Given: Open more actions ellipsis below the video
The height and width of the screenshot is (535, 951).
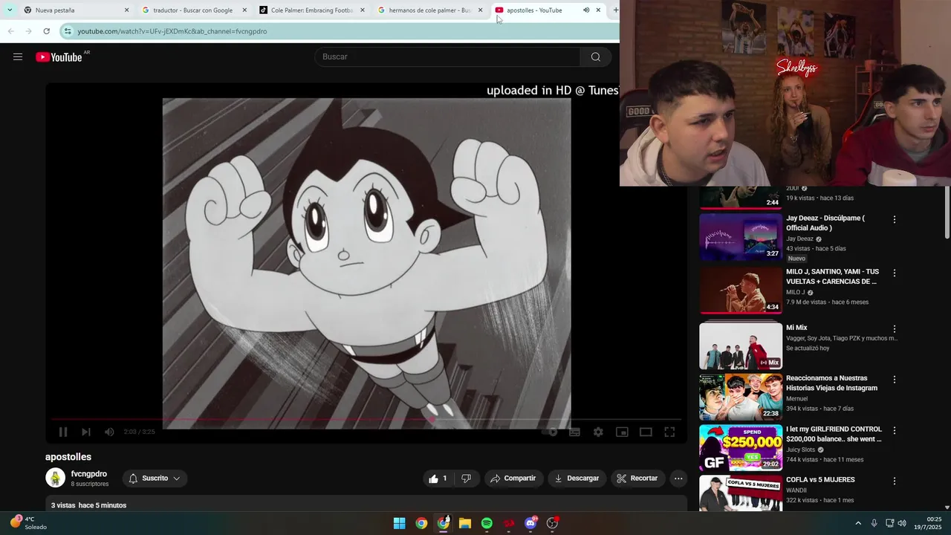Looking at the screenshot, I should coord(678,479).
